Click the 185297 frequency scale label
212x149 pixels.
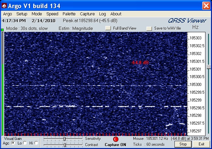click(195, 131)
